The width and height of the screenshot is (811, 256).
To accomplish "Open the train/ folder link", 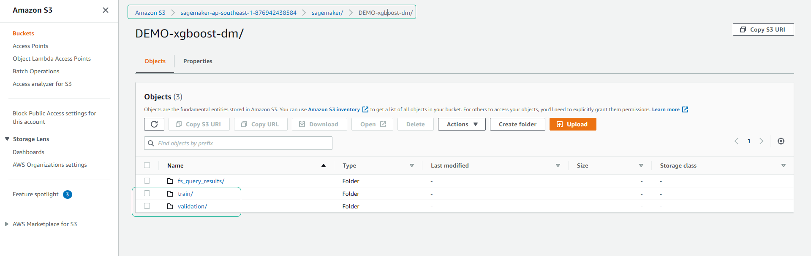I will (185, 194).
